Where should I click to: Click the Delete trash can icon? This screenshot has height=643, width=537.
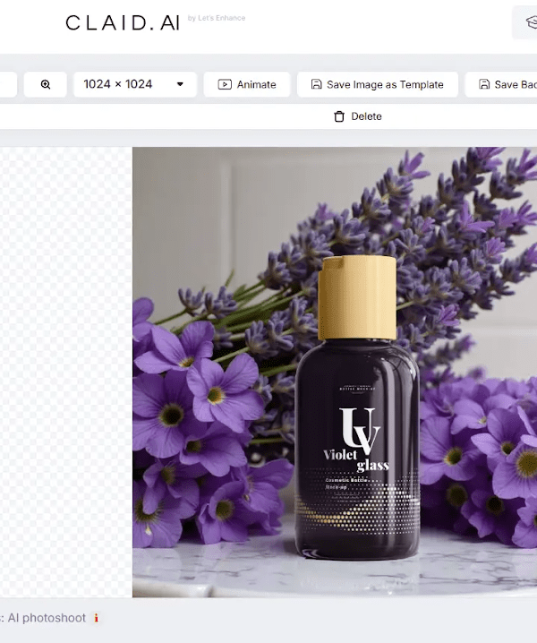[x=339, y=116]
